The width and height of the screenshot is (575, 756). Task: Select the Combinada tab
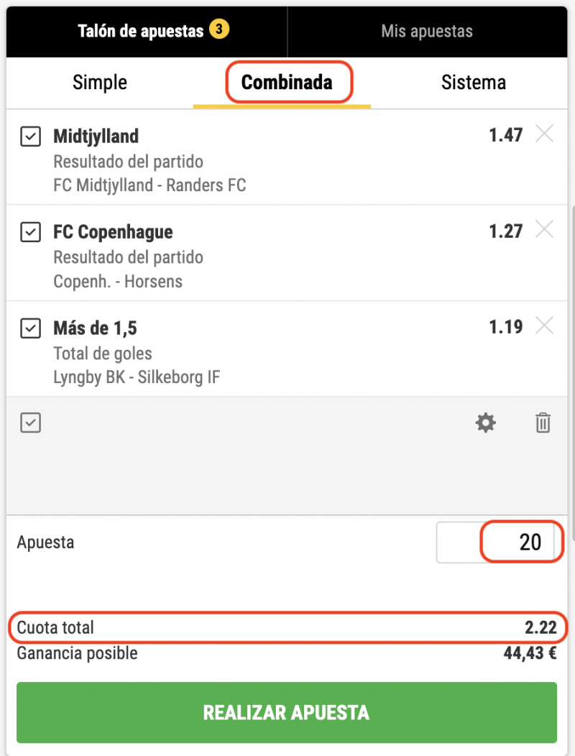click(x=287, y=83)
